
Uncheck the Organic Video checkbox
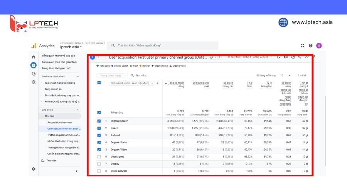(99, 149)
